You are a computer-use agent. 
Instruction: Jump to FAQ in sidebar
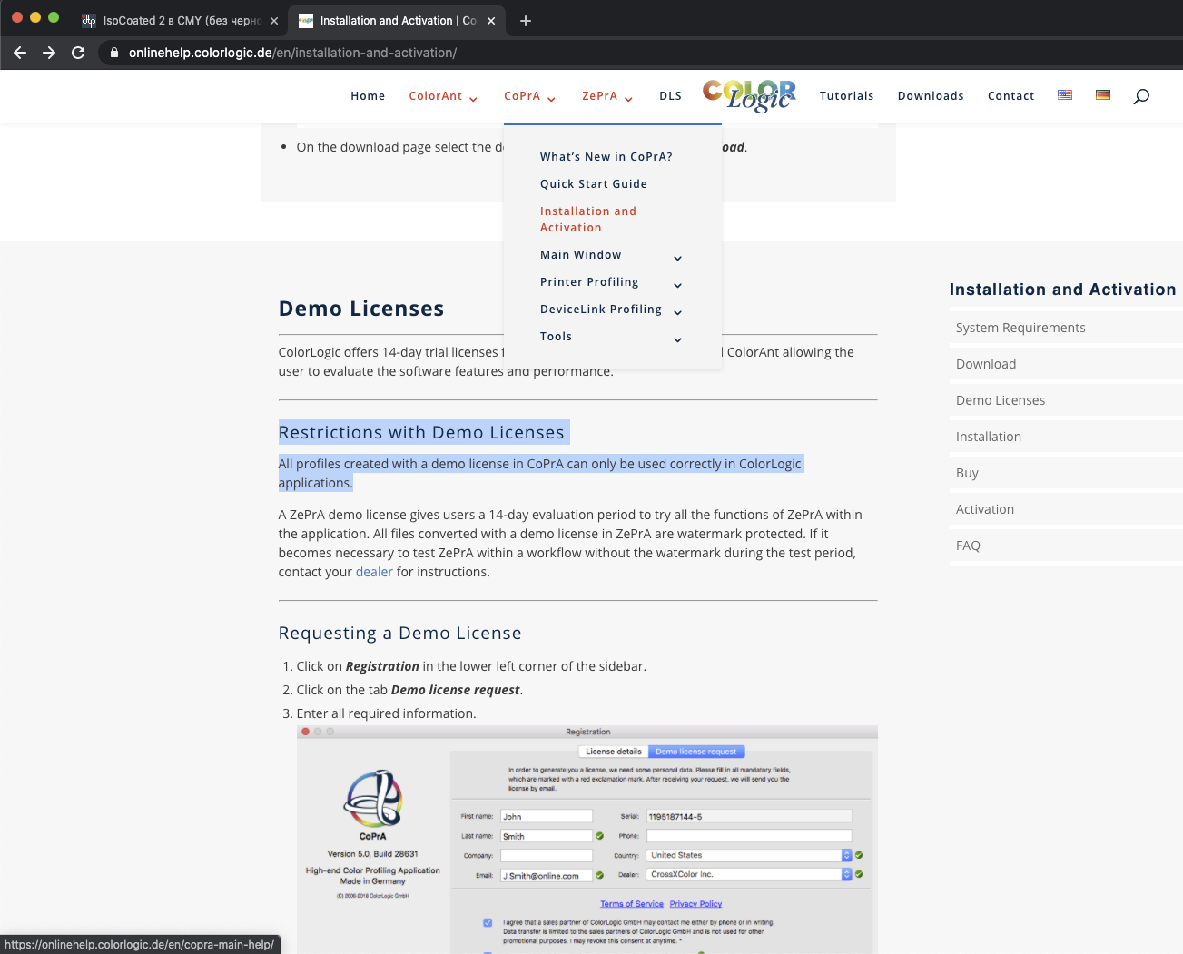(968, 546)
